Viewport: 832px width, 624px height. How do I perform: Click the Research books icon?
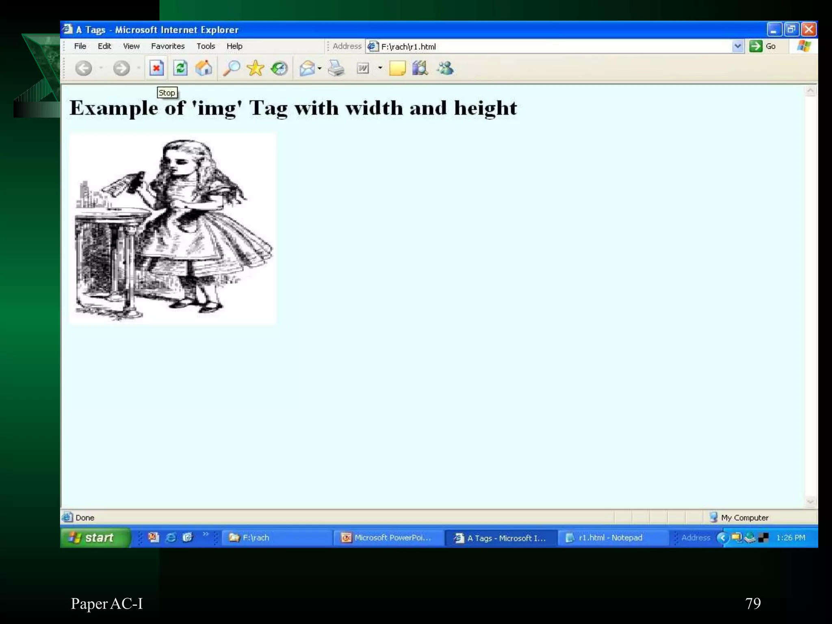[420, 68]
